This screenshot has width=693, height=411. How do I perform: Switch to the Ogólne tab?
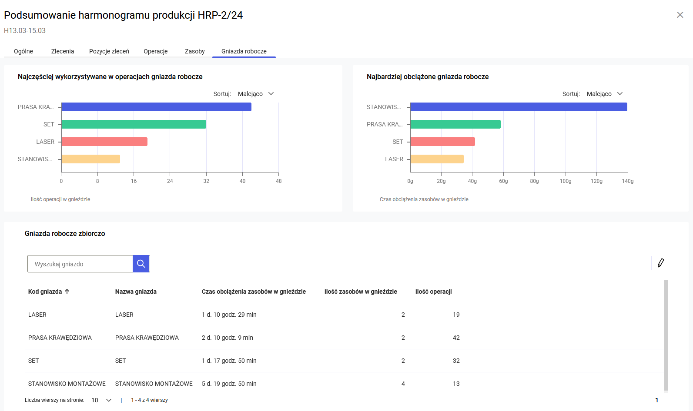pos(23,51)
